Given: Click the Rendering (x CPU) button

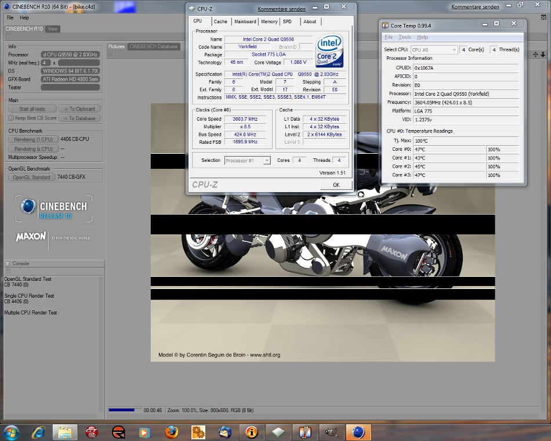Looking at the screenshot, I should 34,149.
